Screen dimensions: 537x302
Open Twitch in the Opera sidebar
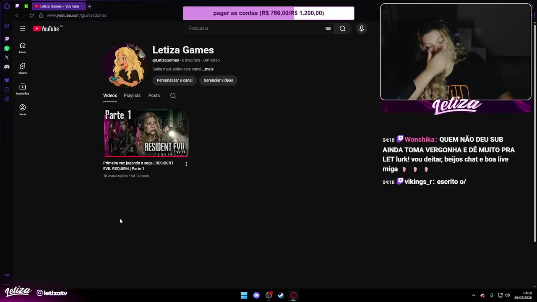(7, 39)
